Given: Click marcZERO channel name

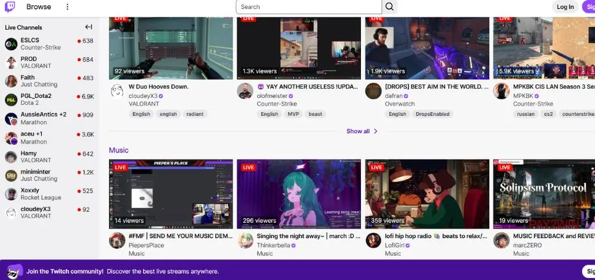Looking at the screenshot, I should (x=527, y=245).
